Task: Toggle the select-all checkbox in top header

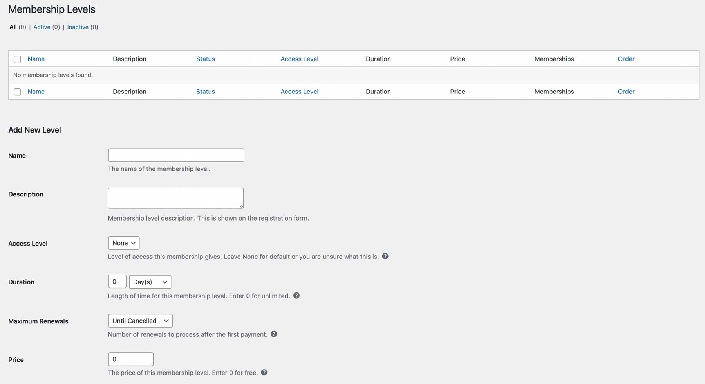Action: [x=17, y=59]
